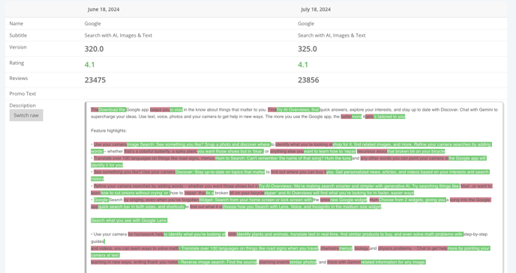
Task: Click the Promo Text row label
Action: point(22,93)
